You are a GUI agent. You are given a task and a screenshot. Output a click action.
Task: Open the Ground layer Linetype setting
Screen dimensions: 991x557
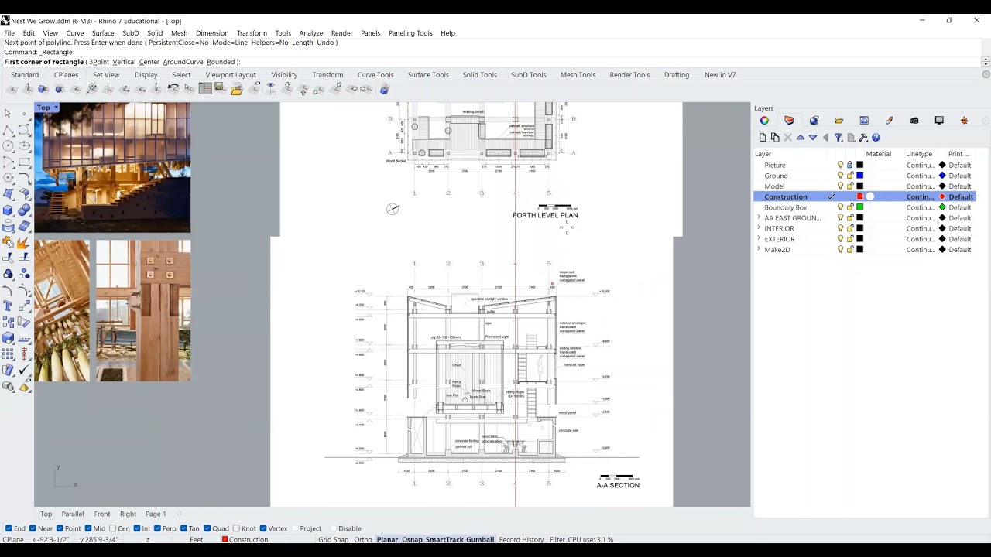pos(921,176)
